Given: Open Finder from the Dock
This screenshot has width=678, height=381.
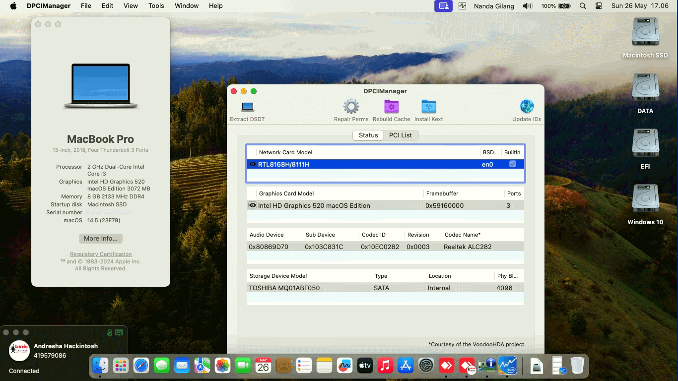Looking at the screenshot, I should tap(101, 366).
